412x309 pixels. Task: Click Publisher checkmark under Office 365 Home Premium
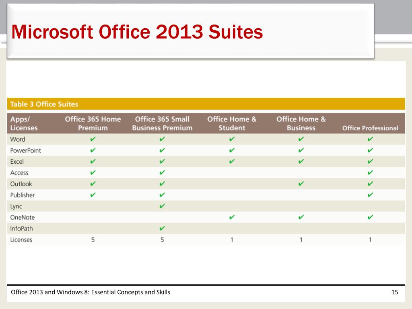[x=93, y=195]
